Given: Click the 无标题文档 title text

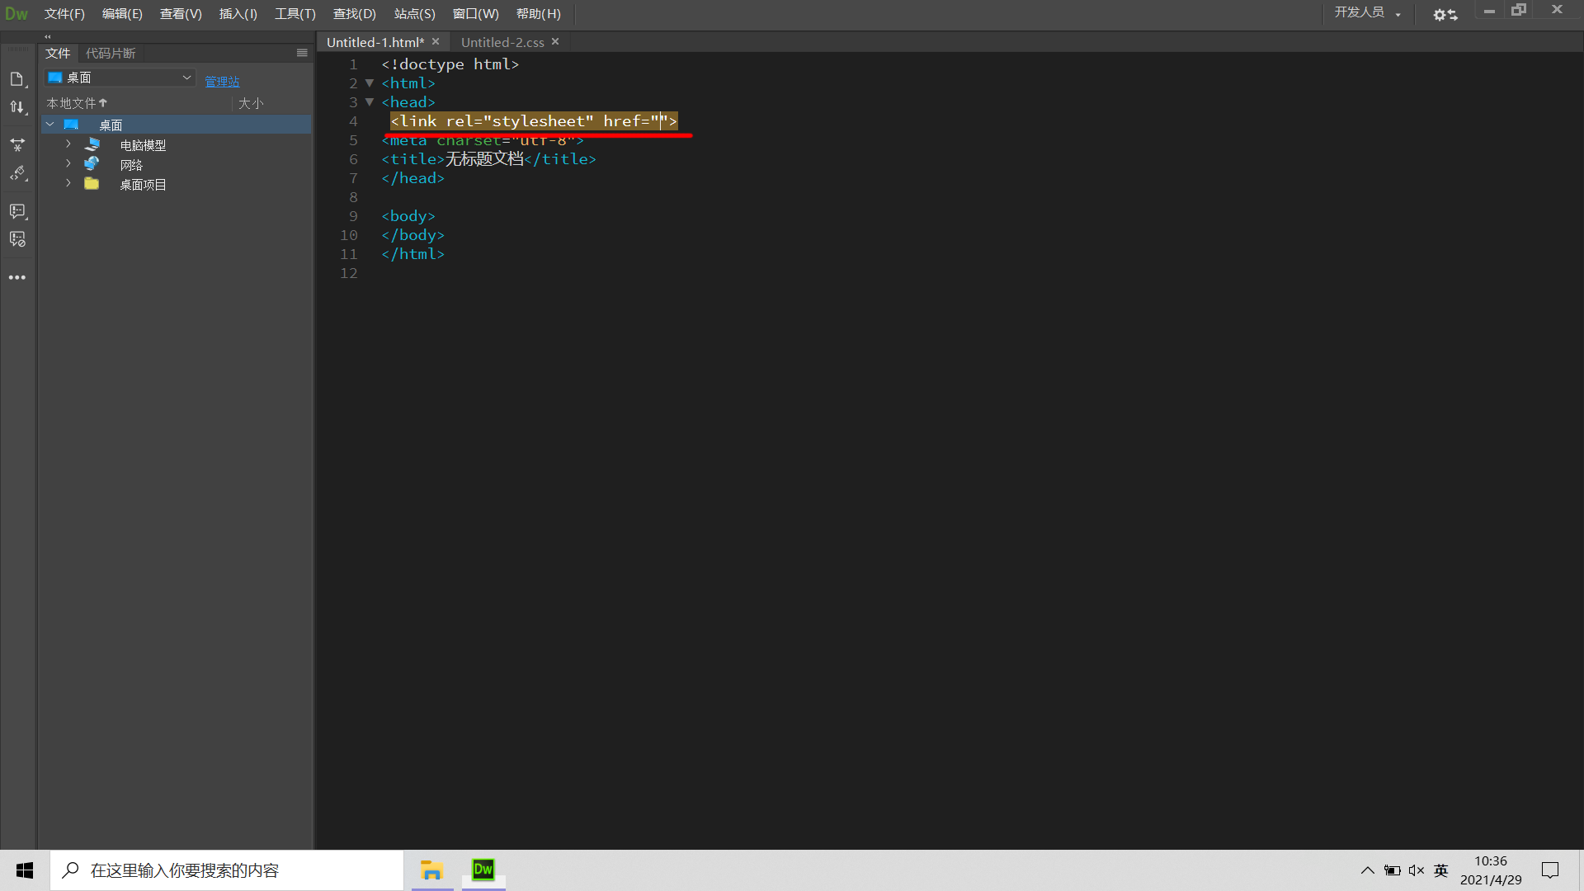Looking at the screenshot, I should (x=484, y=158).
